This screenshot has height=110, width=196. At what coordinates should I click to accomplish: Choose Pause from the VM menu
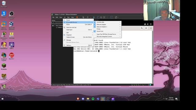coord(78,24)
